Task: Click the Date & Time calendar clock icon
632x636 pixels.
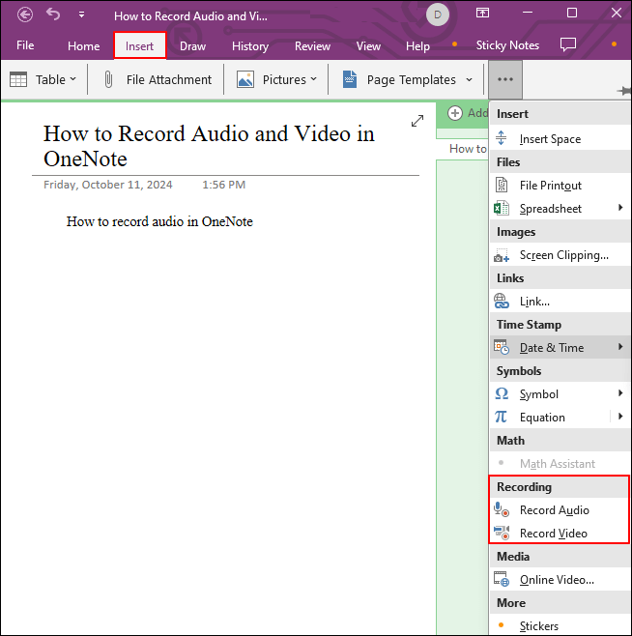Action: click(502, 348)
